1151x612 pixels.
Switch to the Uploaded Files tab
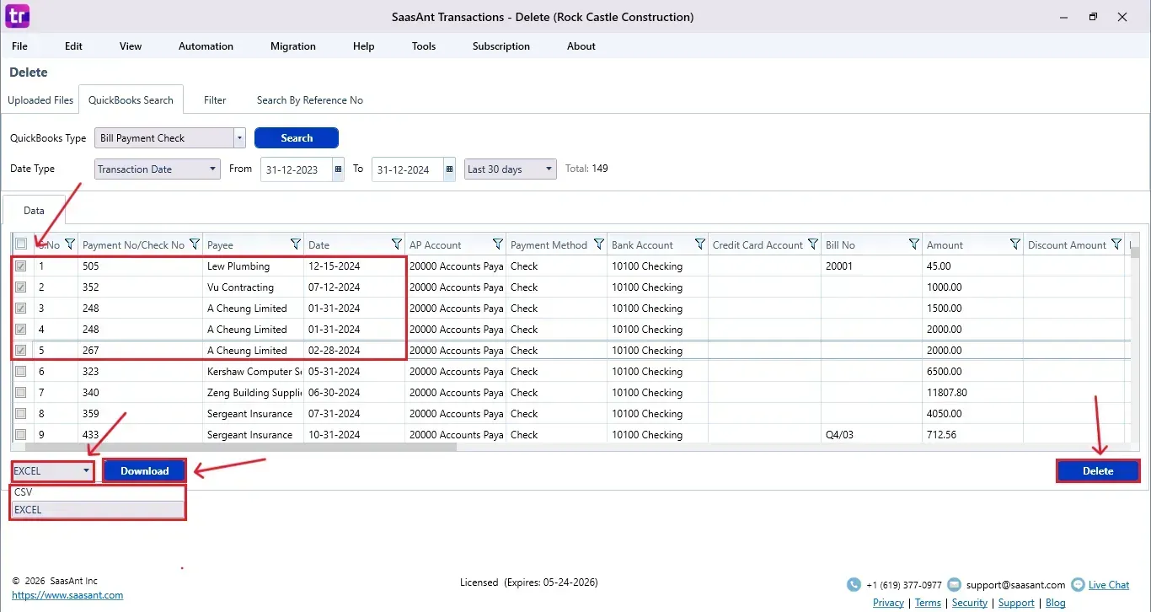click(x=40, y=100)
